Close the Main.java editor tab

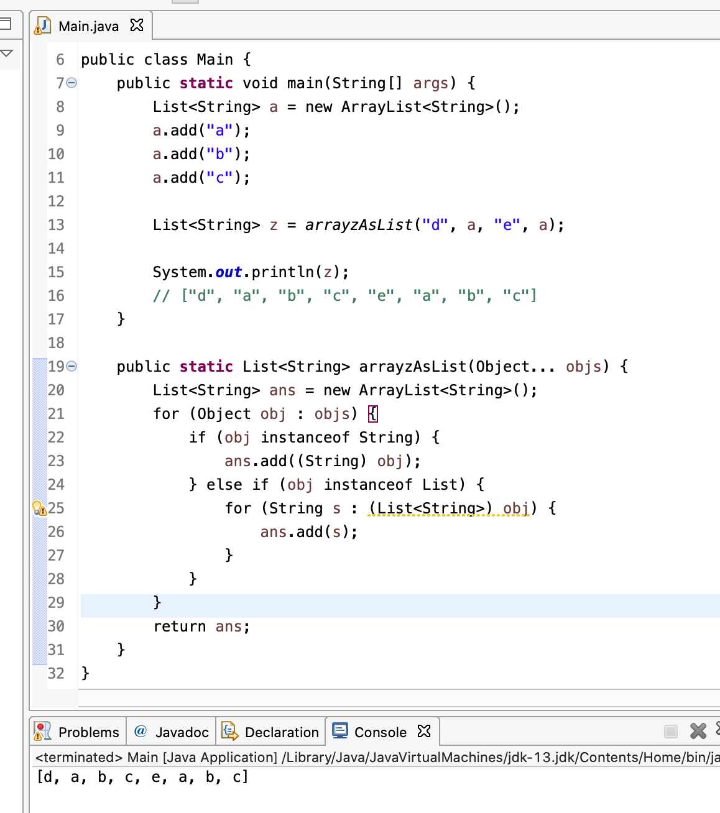pos(137,25)
